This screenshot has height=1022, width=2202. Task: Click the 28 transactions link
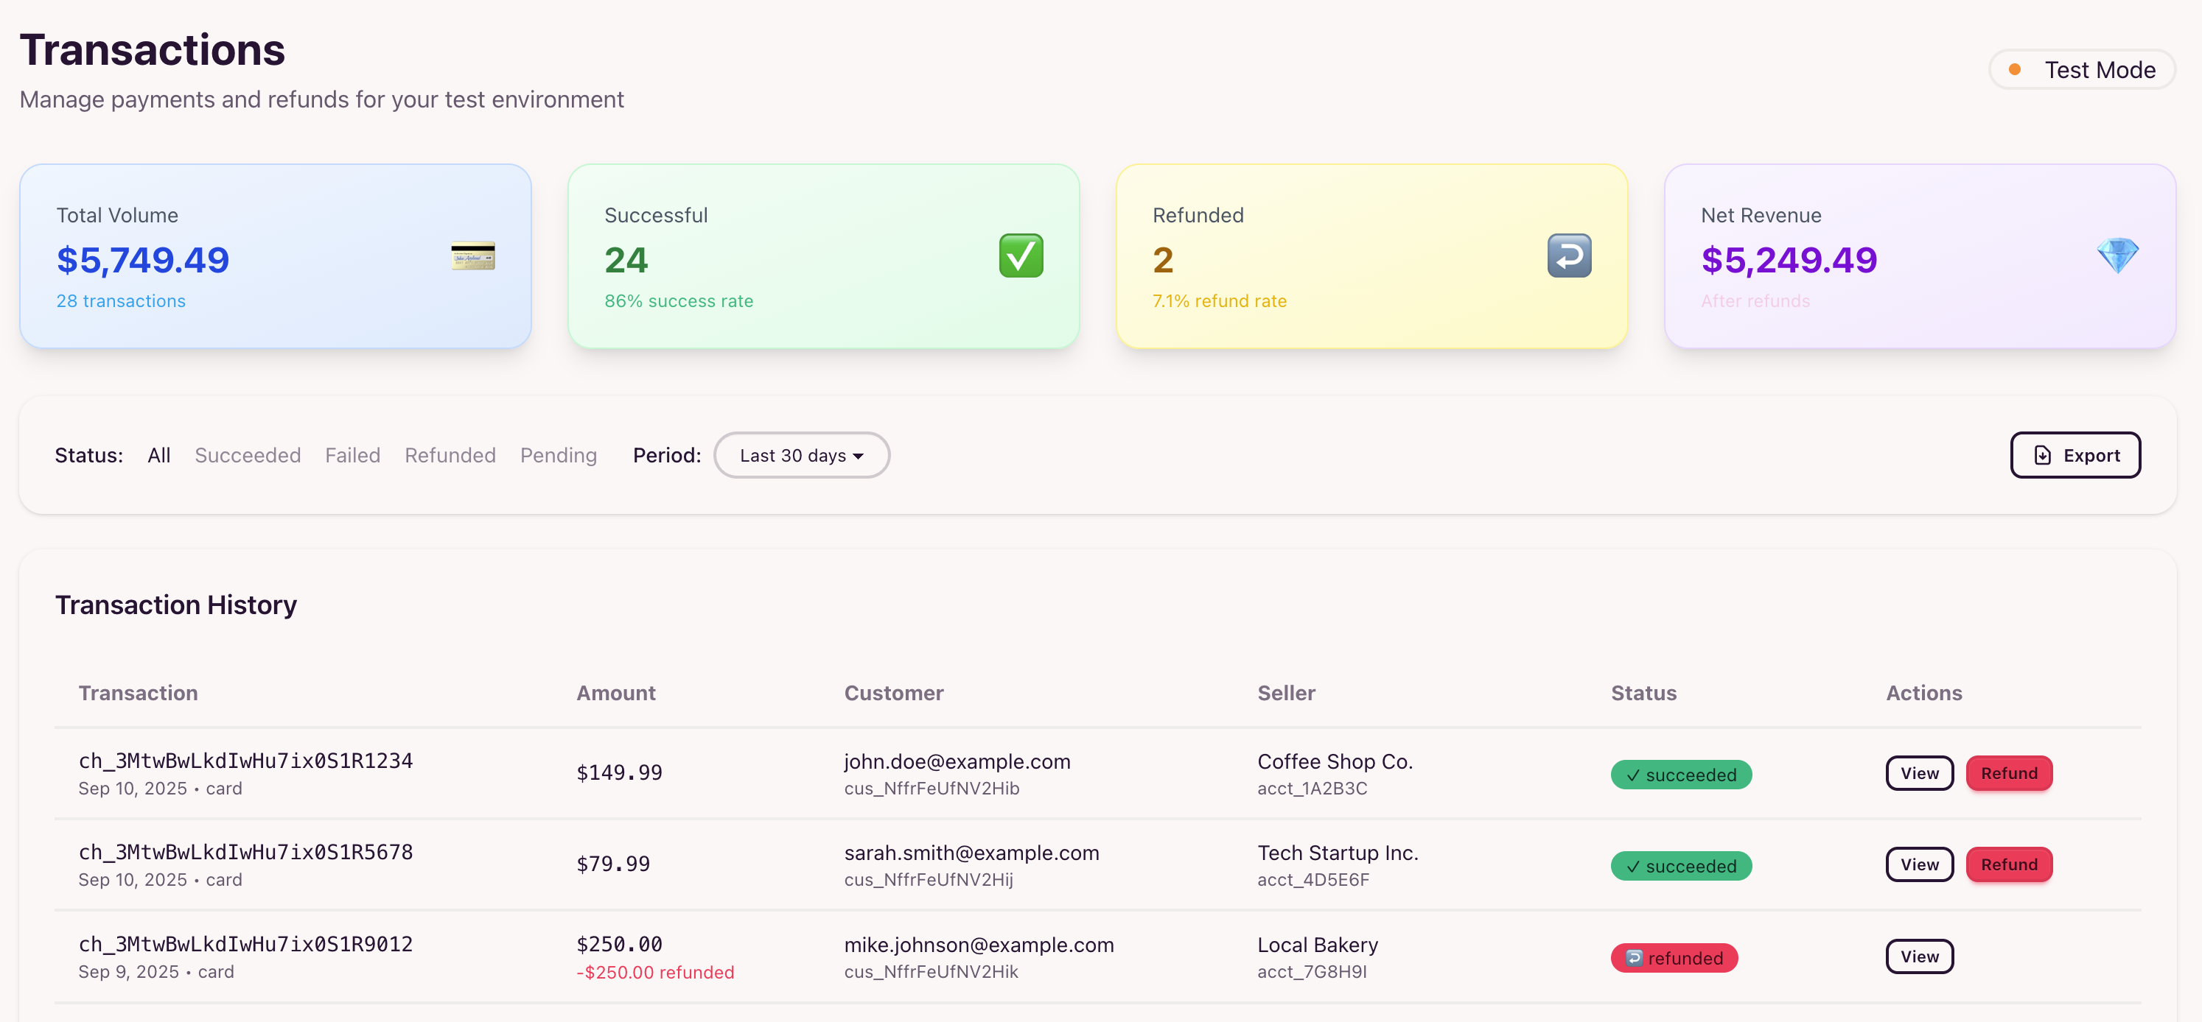click(x=121, y=301)
